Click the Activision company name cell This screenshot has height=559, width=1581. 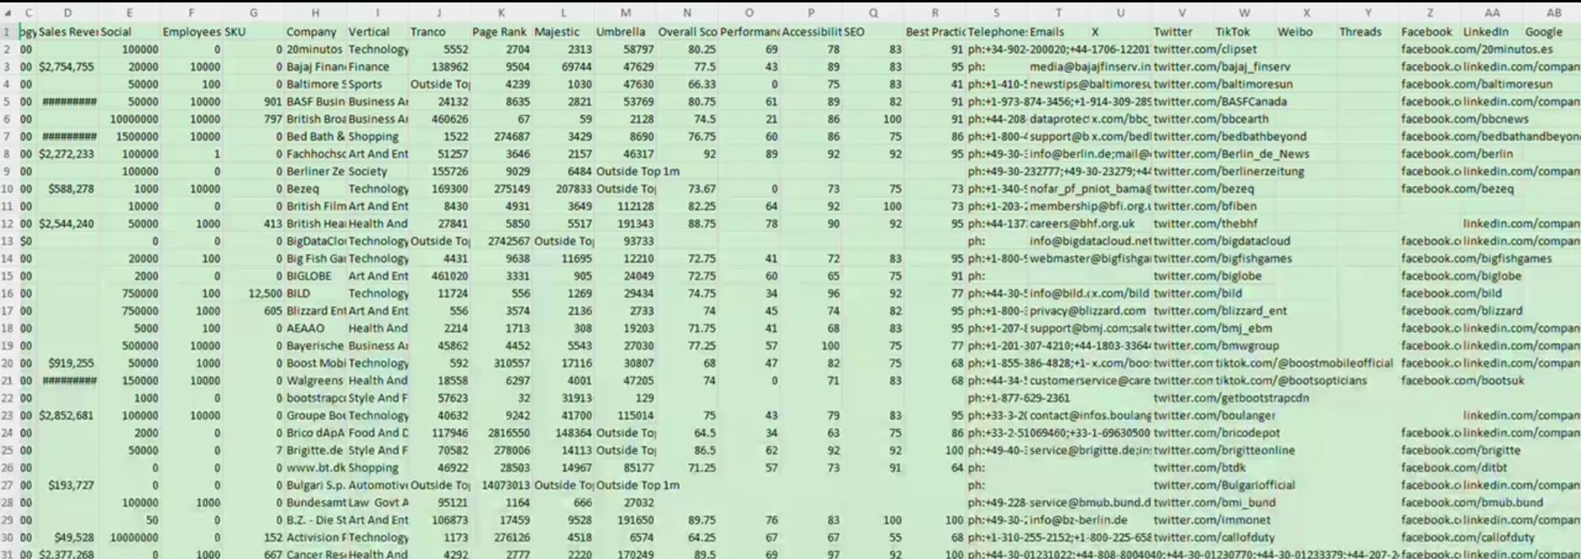315,538
